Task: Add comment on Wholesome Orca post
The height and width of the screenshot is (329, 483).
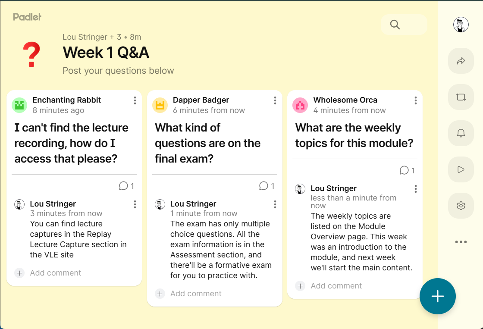Action: click(336, 286)
